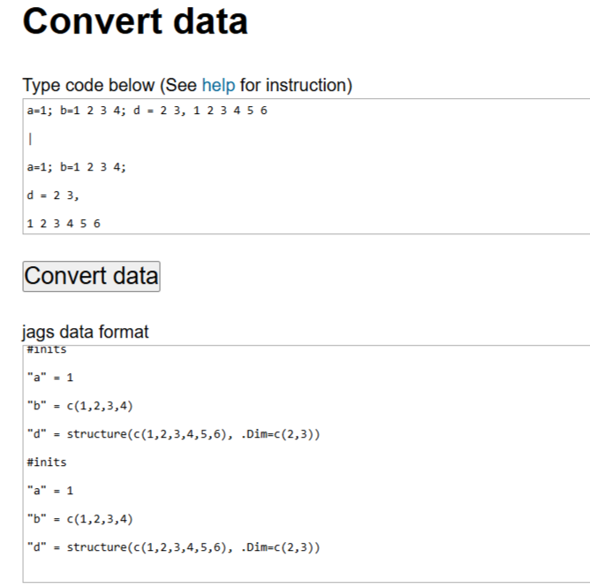Screen dimensions: 590x588
Task: Click the second '"a" = 1' output line
Action: 50,490
